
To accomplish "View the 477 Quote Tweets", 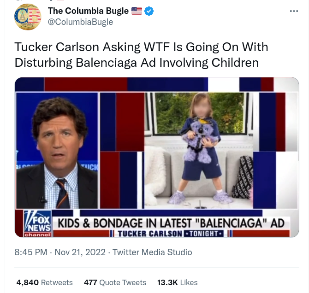I will coord(115,282).
